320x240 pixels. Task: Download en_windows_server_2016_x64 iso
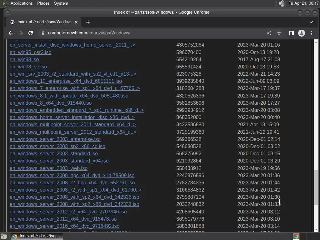pyautogui.click(x=64, y=226)
